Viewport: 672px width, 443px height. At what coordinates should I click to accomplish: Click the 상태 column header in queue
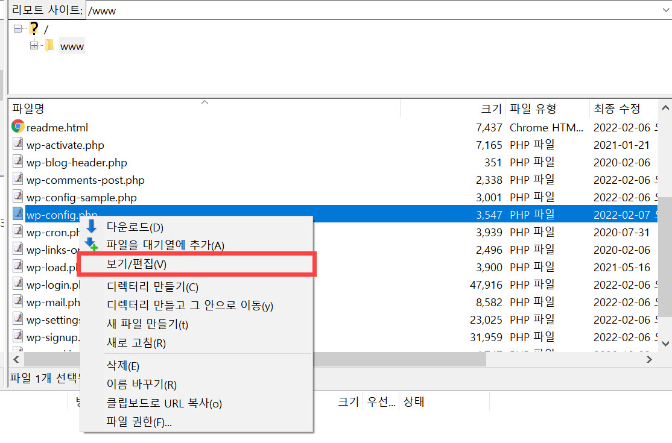click(x=445, y=401)
